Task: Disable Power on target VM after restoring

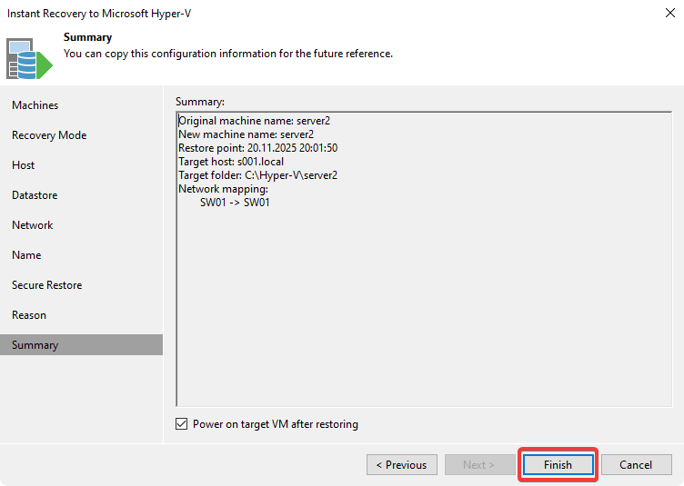Action: tap(183, 424)
